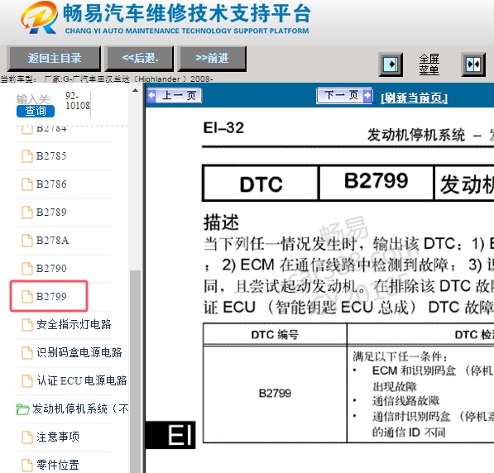
Task: Open the B2789 document in tree
Action: pos(51,212)
